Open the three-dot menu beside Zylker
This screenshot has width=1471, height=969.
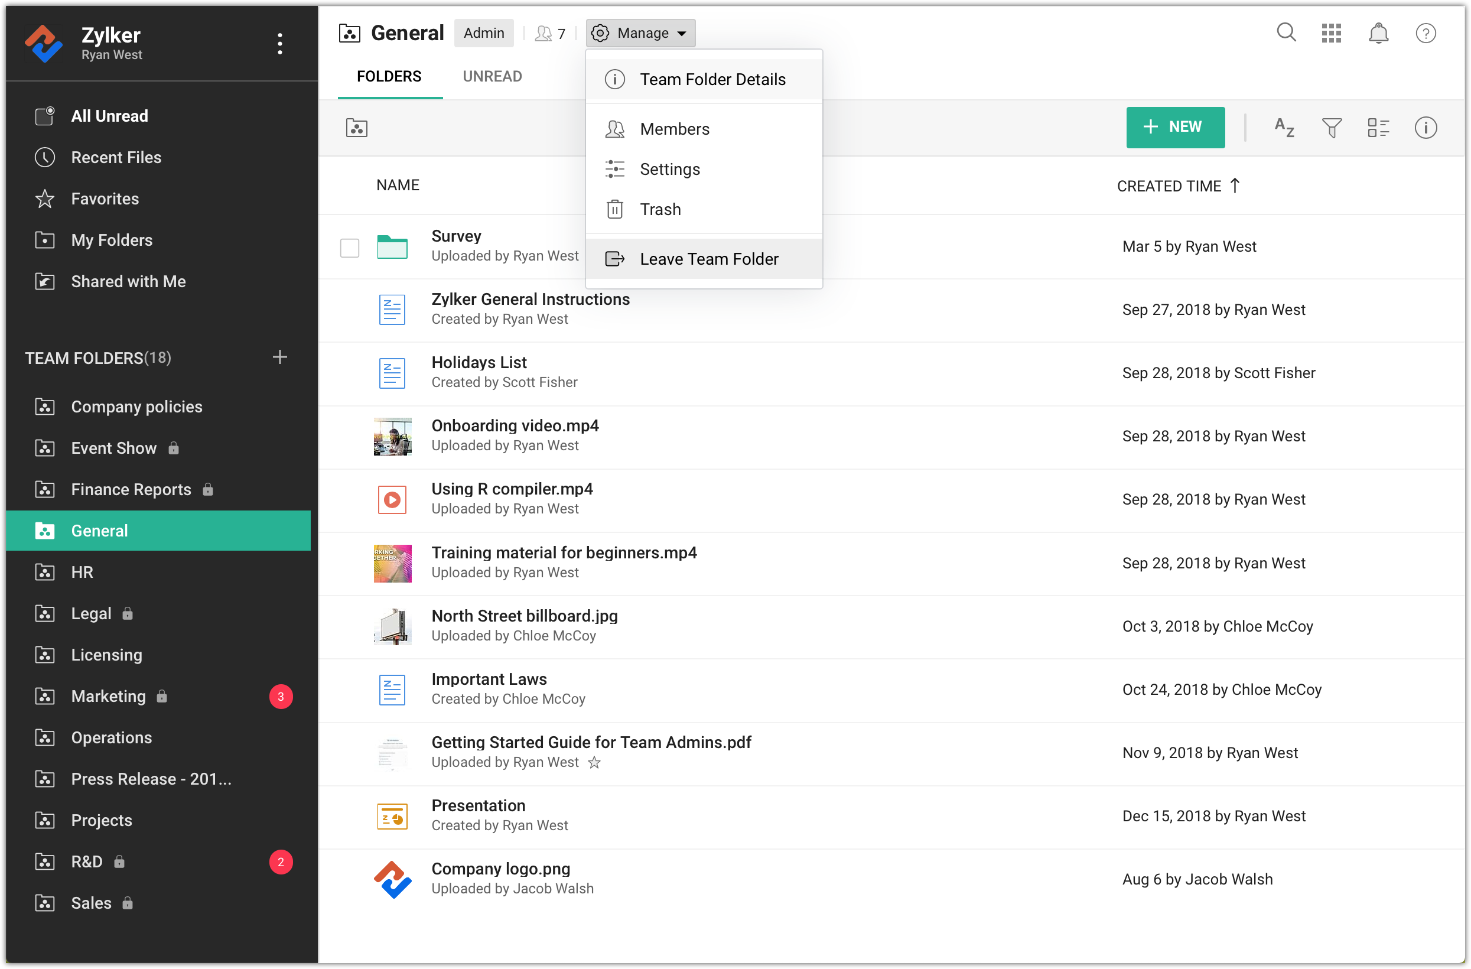pyautogui.click(x=280, y=44)
